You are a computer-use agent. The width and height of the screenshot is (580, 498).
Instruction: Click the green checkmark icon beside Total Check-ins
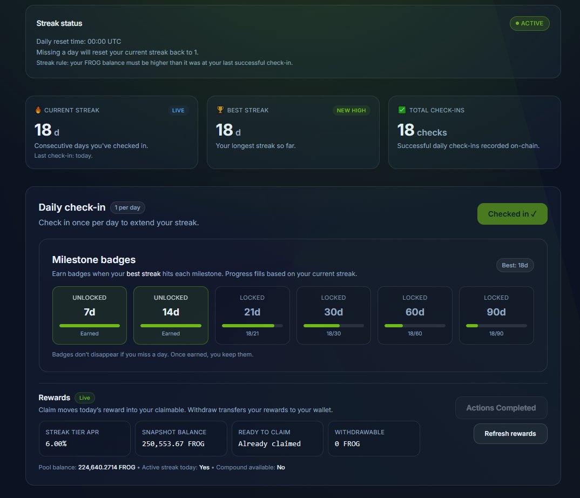pos(402,110)
